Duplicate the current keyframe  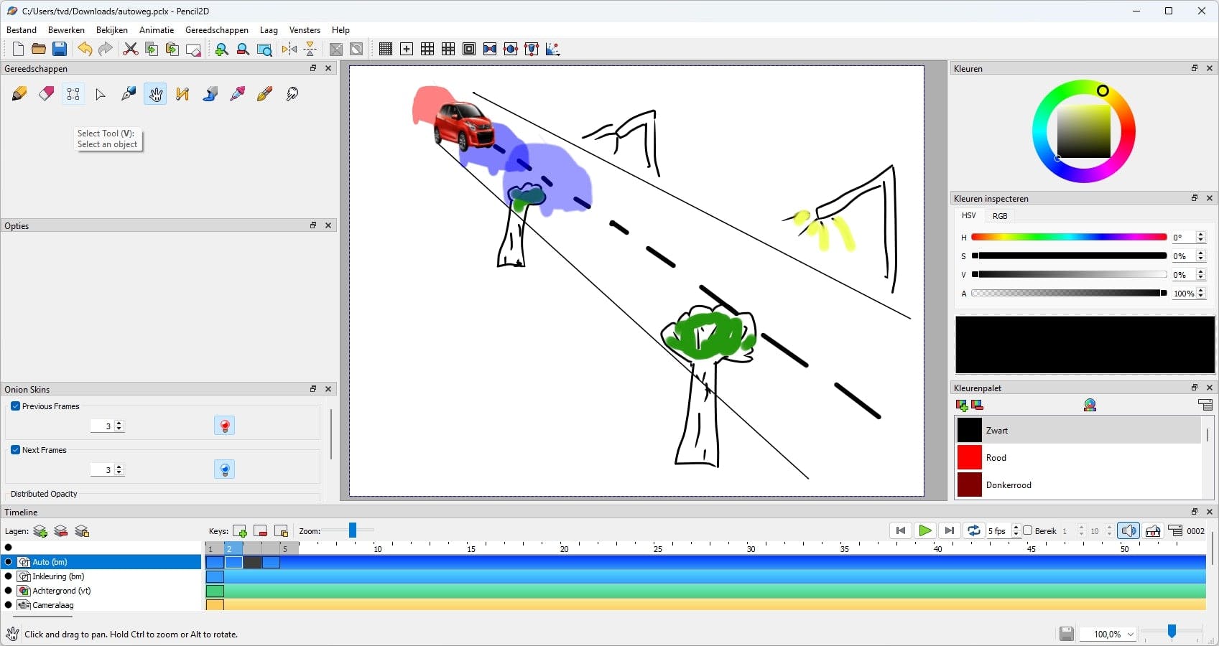click(282, 531)
